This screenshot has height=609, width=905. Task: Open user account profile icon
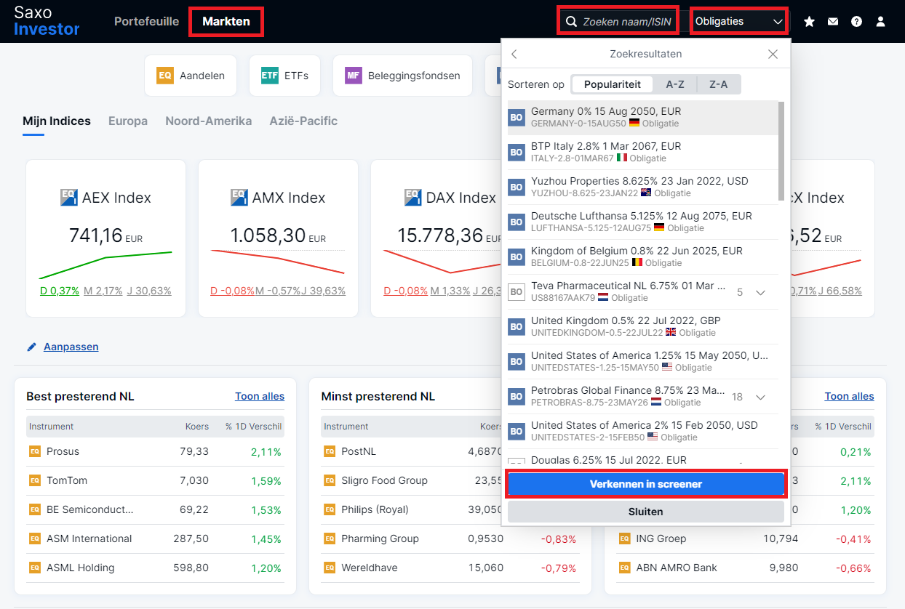pyautogui.click(x=880, y=22)
